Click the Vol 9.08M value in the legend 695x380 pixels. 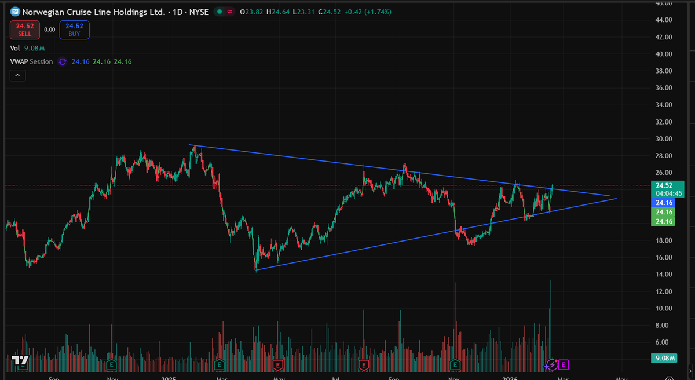point(35,49)
